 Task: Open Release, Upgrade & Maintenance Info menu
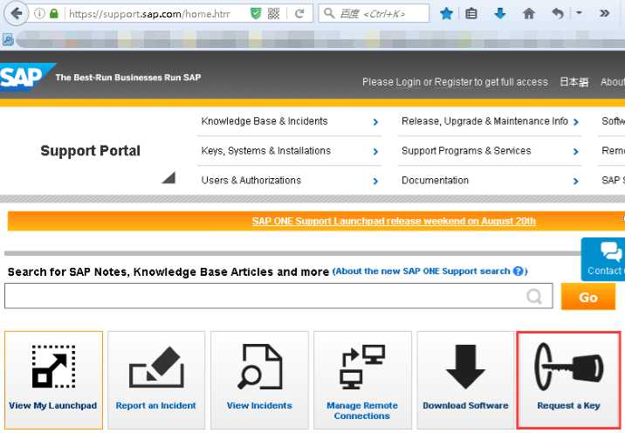pyautogui.click(x=490, y=121)
